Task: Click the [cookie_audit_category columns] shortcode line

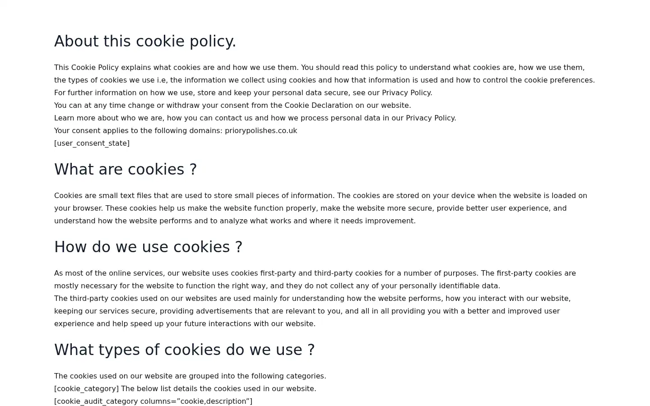Action: point(153,401)
